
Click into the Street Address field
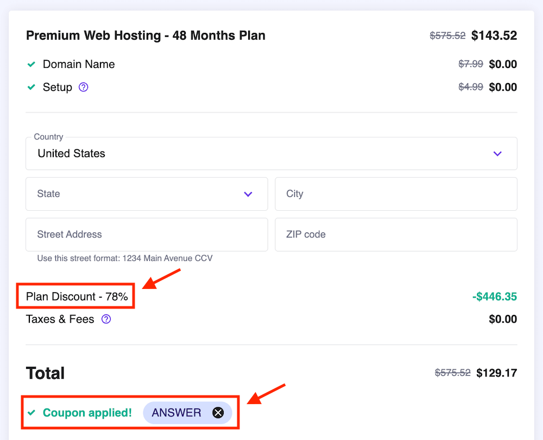(147, 235)
